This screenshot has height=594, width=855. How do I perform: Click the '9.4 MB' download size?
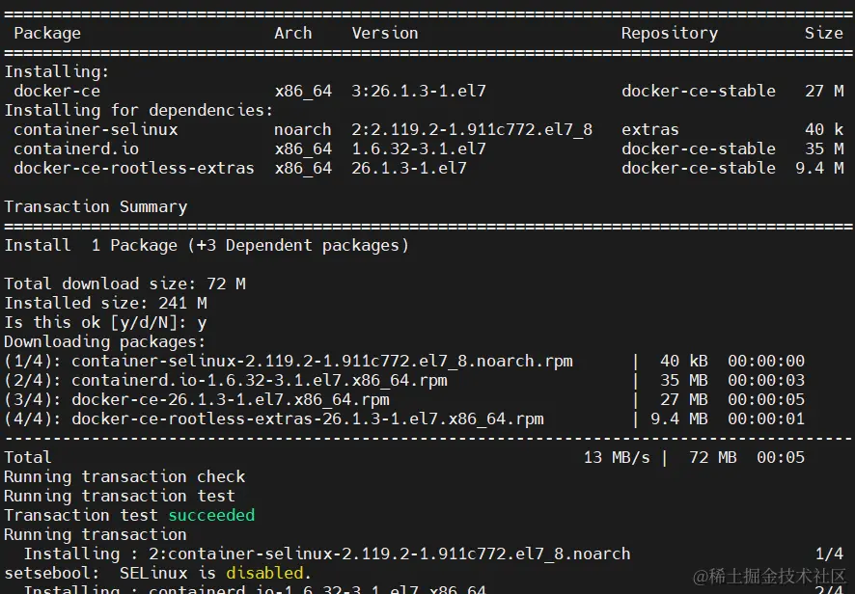679,419
